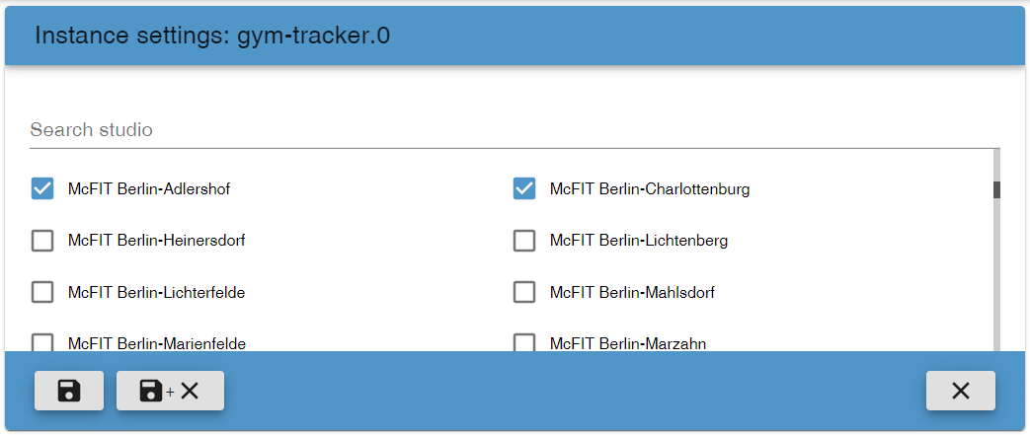The width and height of the screenshot is (1030, 435).
Task: Click the McFIT Berlin-Heinersdorf label text
Action: [156, 241]
